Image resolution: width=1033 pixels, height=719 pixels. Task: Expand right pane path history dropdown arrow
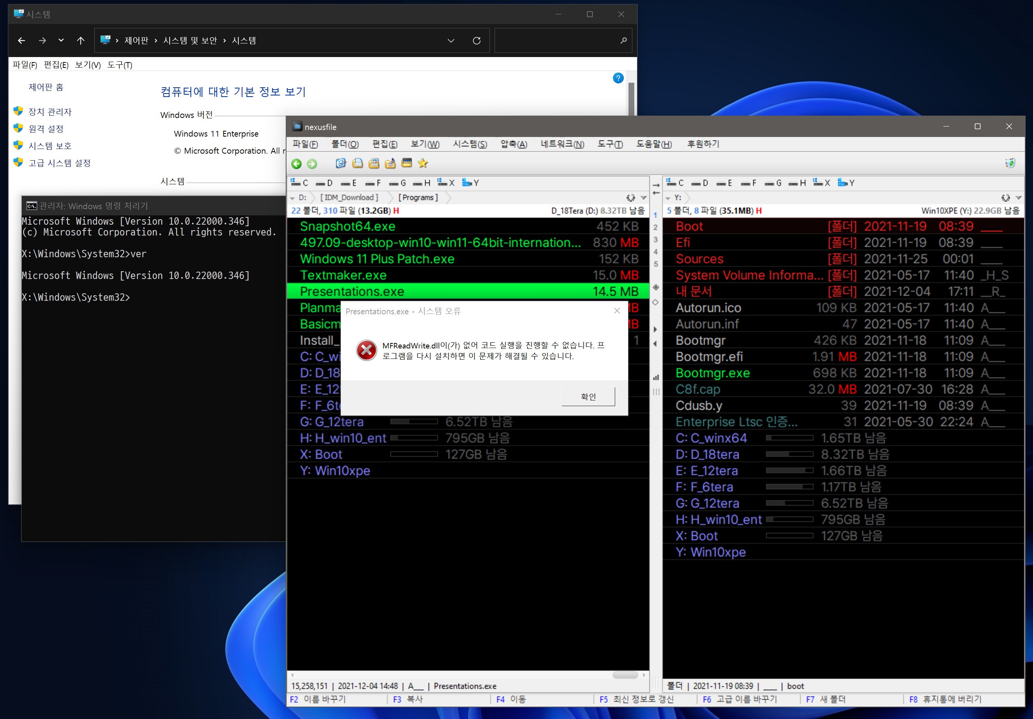1019,198
